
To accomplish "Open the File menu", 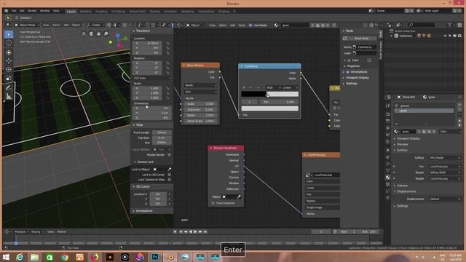I will [14, 11].
